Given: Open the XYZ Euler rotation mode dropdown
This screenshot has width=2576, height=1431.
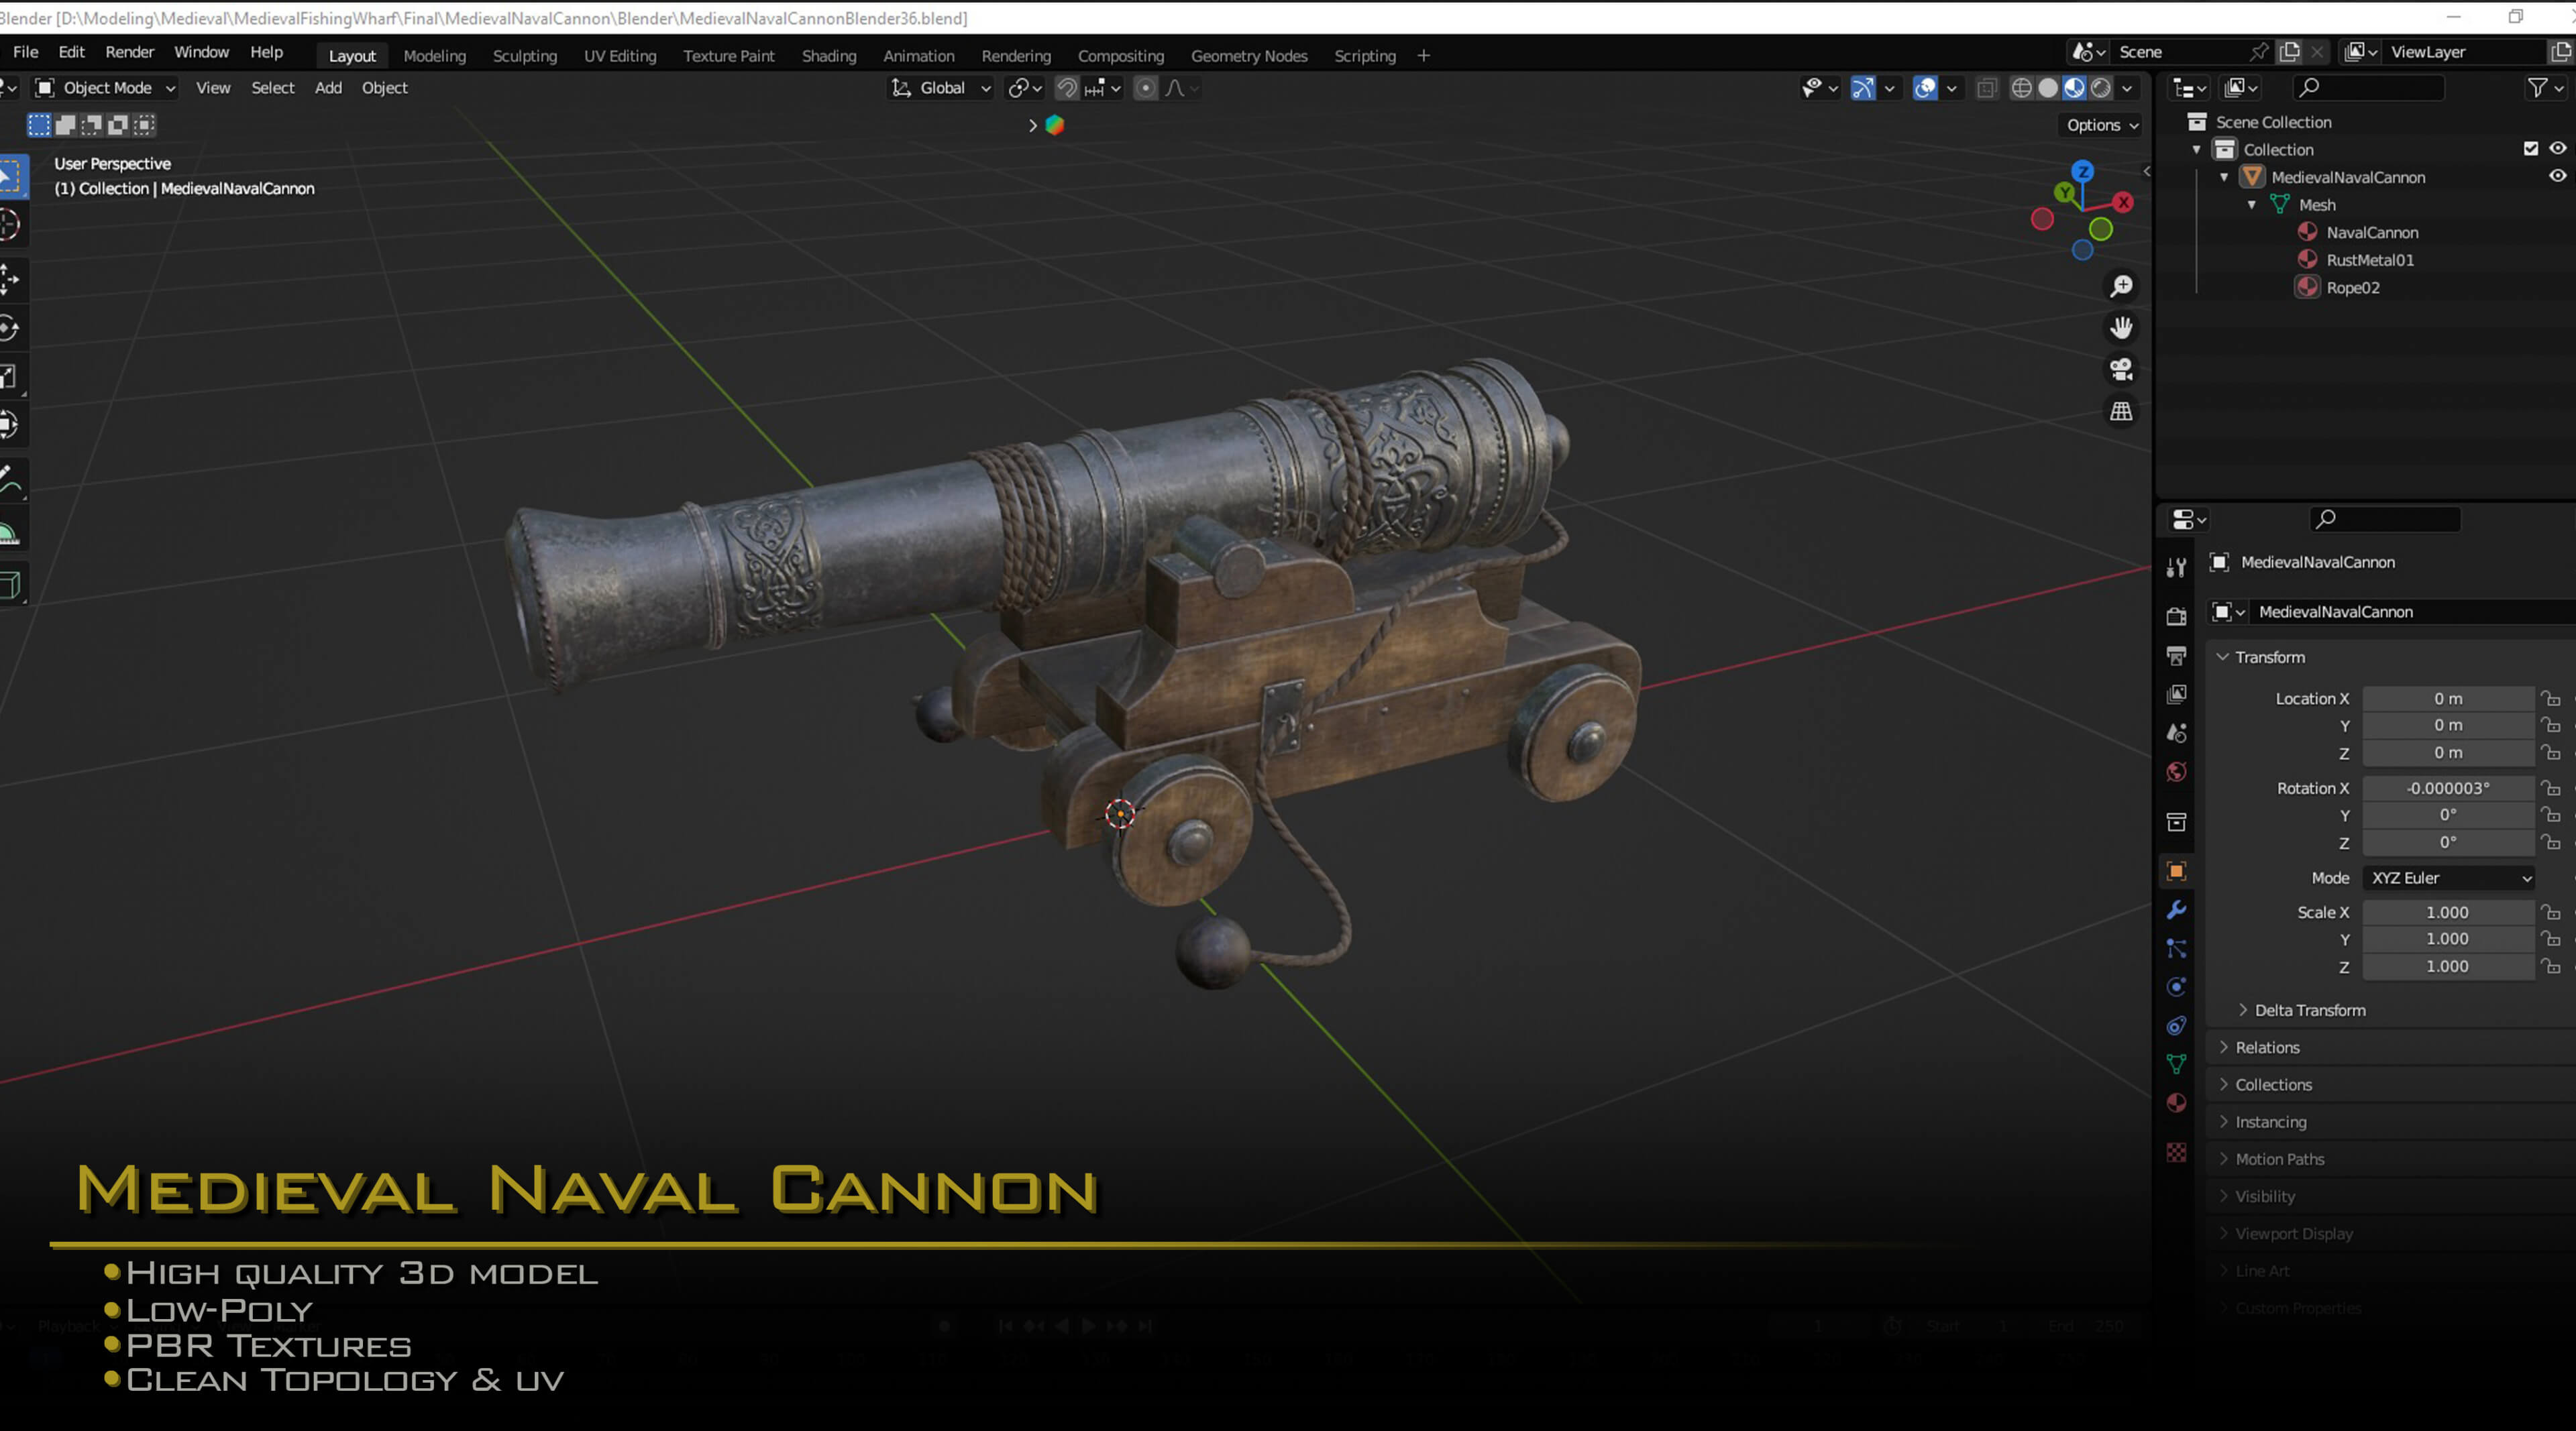Looking at the screenshot, I should click(2449, 877).
